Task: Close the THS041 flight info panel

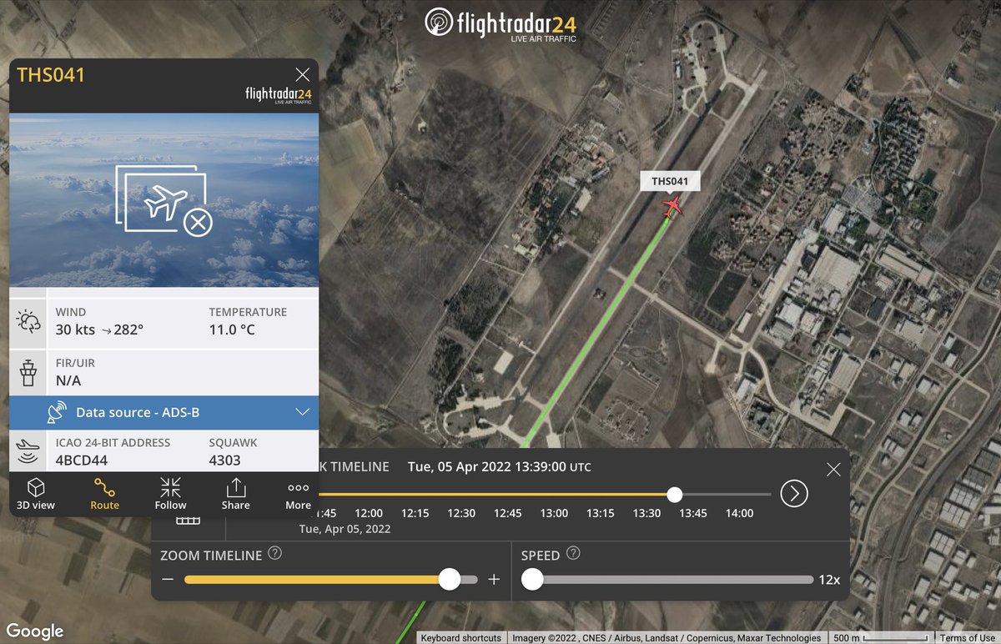Action: pos(302,75)
